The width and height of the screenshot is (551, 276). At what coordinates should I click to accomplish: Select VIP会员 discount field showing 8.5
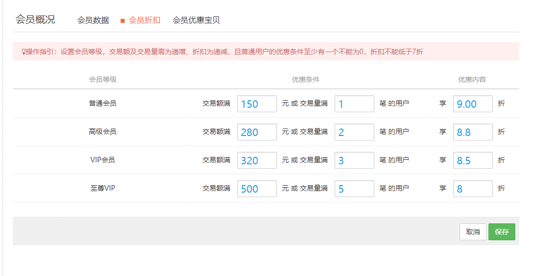tap(473, 160)
